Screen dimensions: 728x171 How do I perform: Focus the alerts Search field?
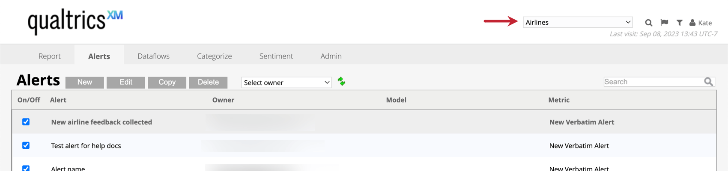[653, 82]
